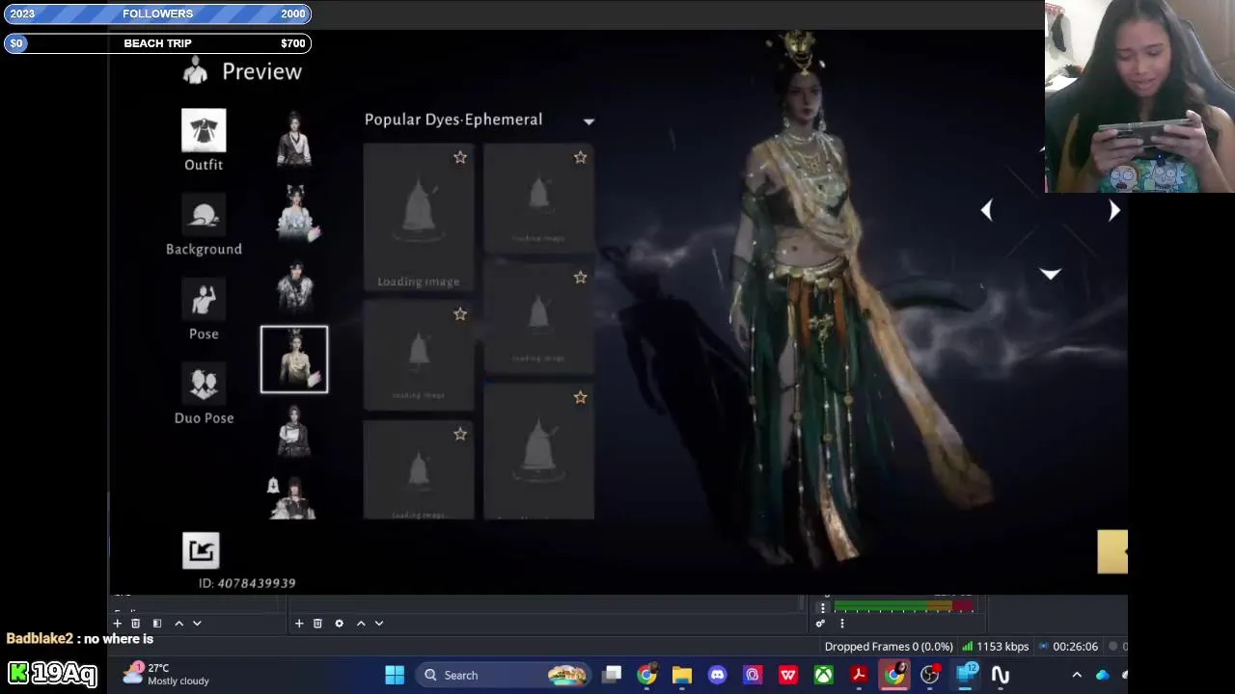Screen dimensions: 1235x694
Task: Add a source with OBS sources plus icon
Action: (x=299, y=624)
